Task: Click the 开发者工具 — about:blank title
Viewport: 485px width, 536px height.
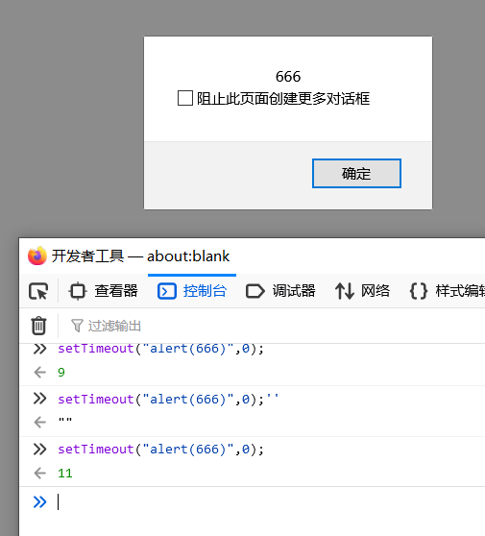Action: 140,256
